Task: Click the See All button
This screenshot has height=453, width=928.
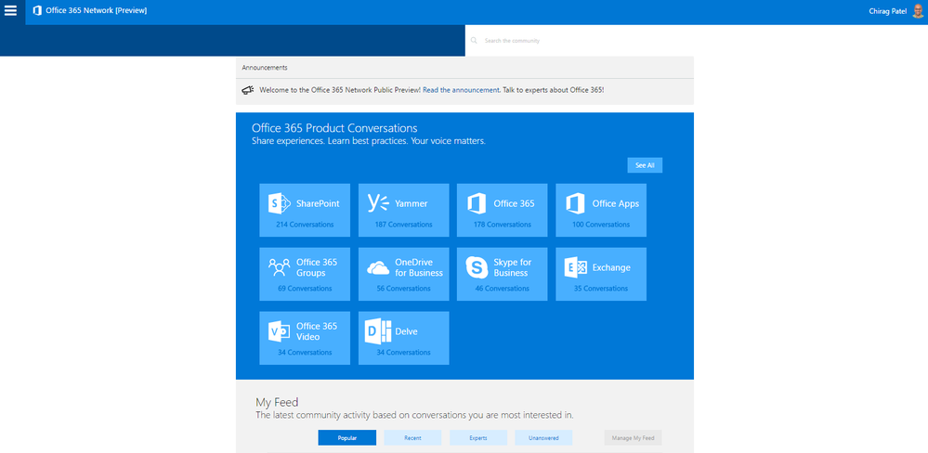Action: click(x=645, y=165)
